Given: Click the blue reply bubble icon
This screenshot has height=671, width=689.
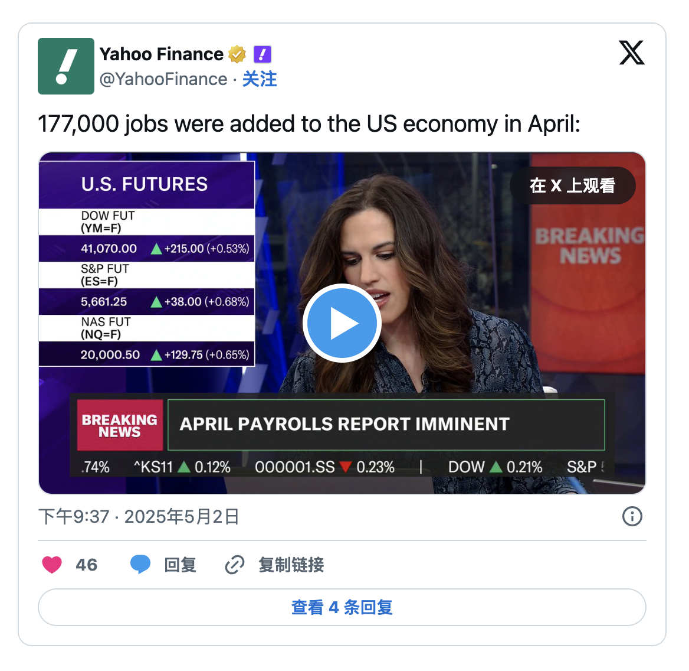Looking at the screenshot, I should coord(140,565).
